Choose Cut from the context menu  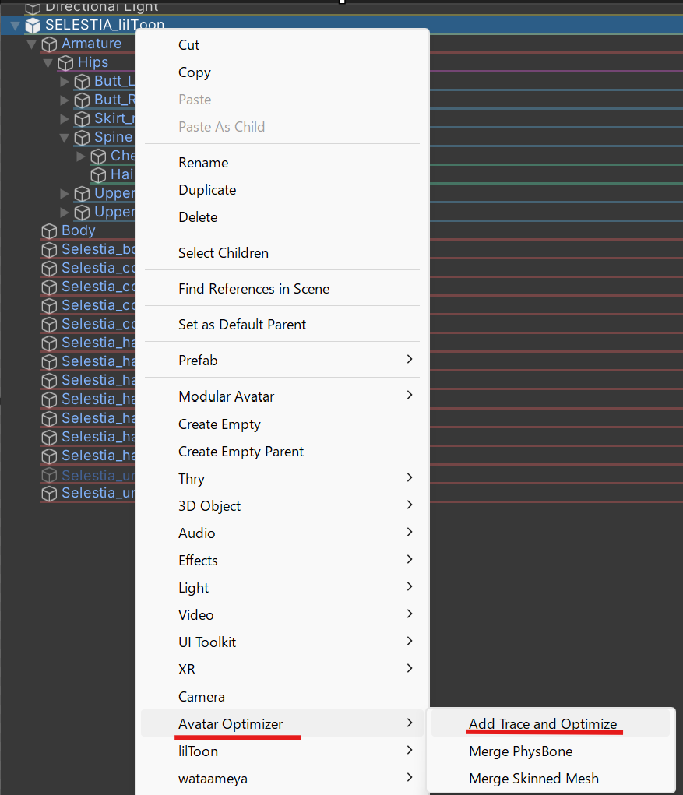click(283, 45)
